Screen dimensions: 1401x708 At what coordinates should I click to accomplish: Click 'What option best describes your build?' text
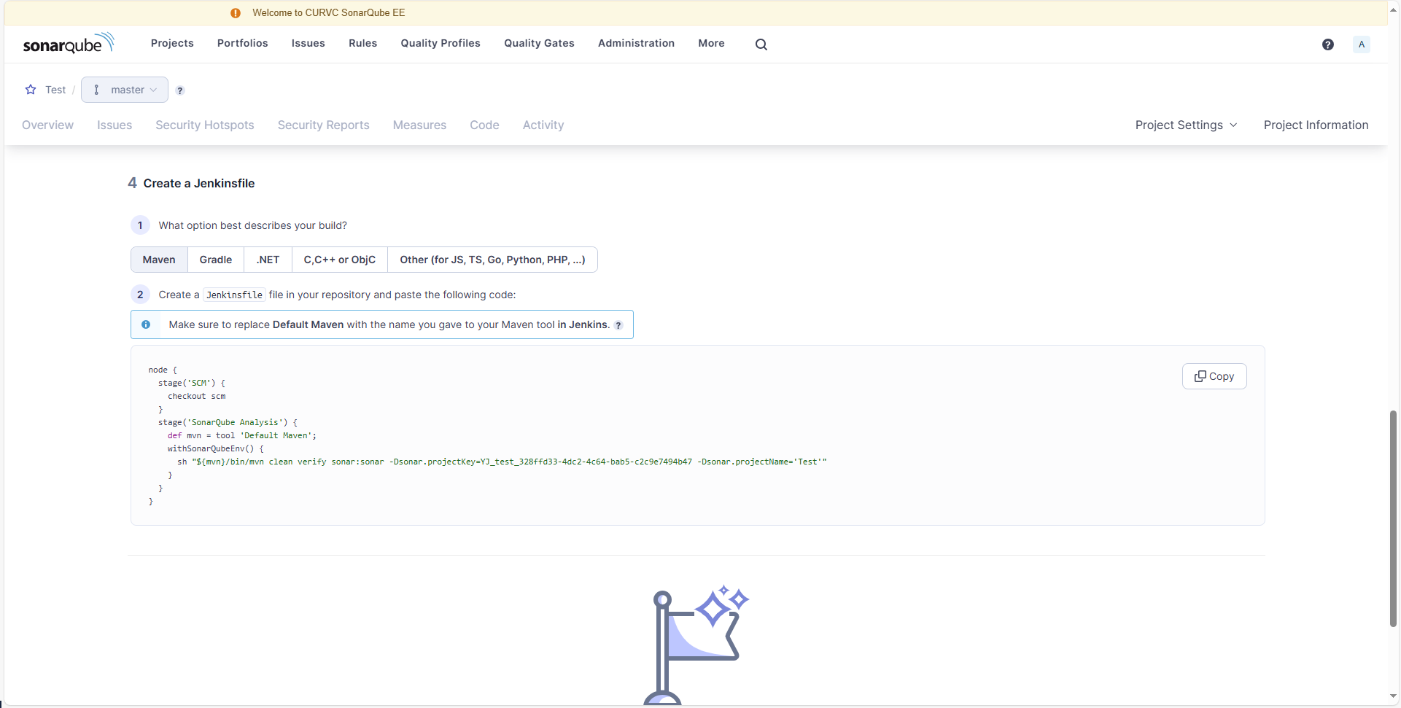[253, 225]
